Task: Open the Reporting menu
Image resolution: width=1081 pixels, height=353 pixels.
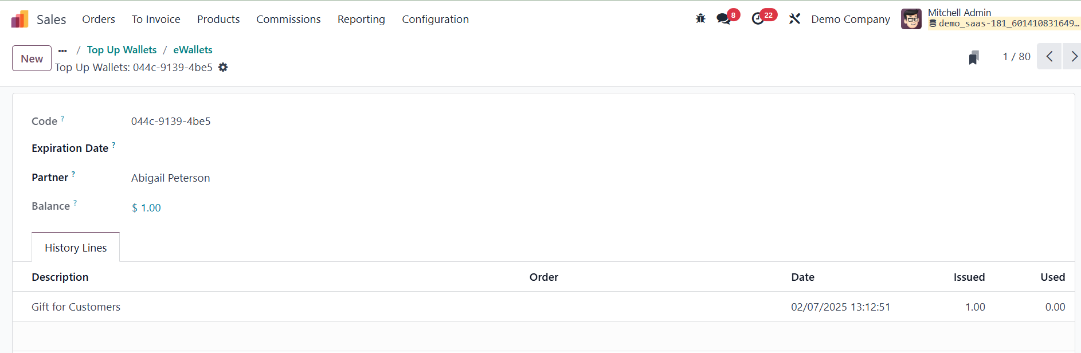Action: (x=361, y=19)
